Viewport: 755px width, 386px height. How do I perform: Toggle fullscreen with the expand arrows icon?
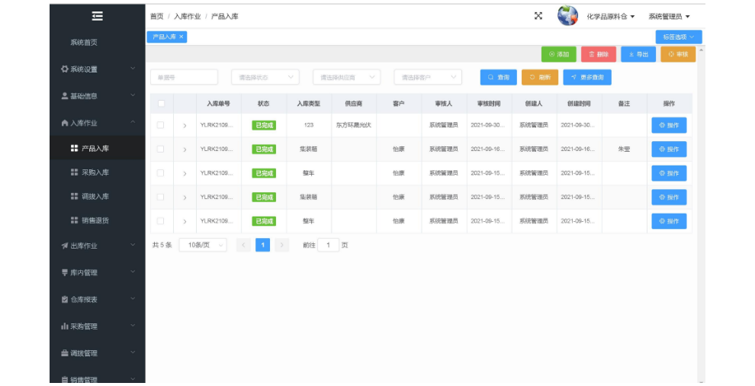tap(538, 16)
